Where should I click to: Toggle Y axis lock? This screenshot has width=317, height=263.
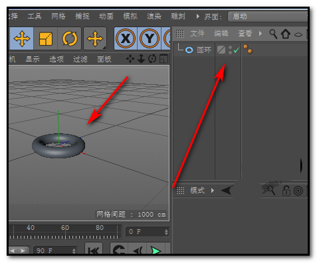point(150,38)
